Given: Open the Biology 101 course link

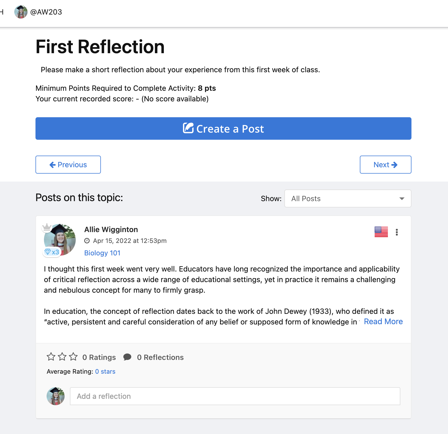Looking at the screenshot, I should pos(102,253).
